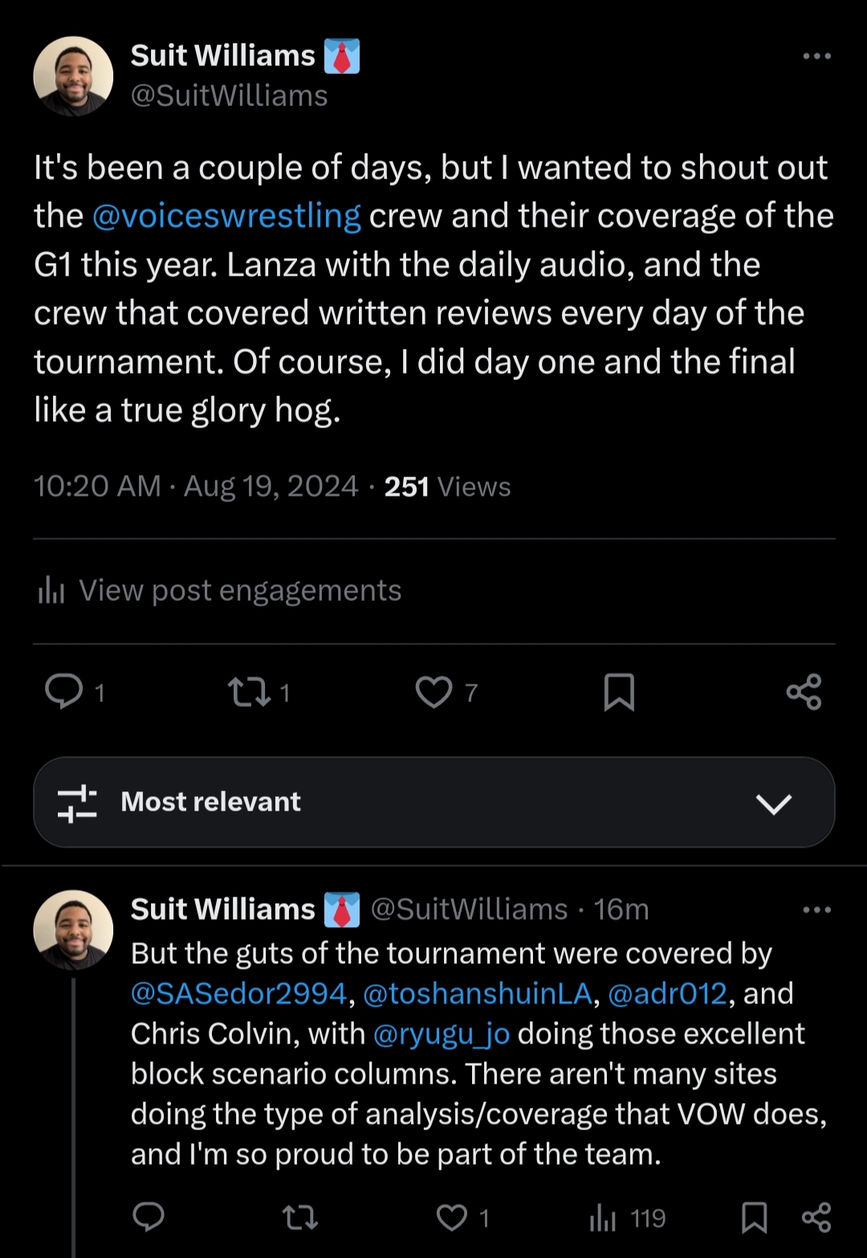Bookmark the main post
Screen dimensions: 867x1258
(x=619, y=692)
